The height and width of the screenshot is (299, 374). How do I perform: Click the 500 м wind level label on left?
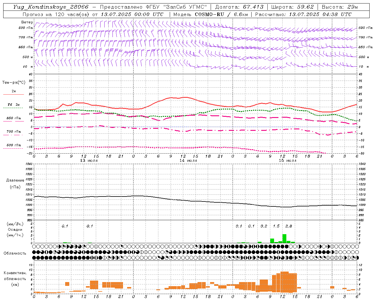click(x=28, y=57)
